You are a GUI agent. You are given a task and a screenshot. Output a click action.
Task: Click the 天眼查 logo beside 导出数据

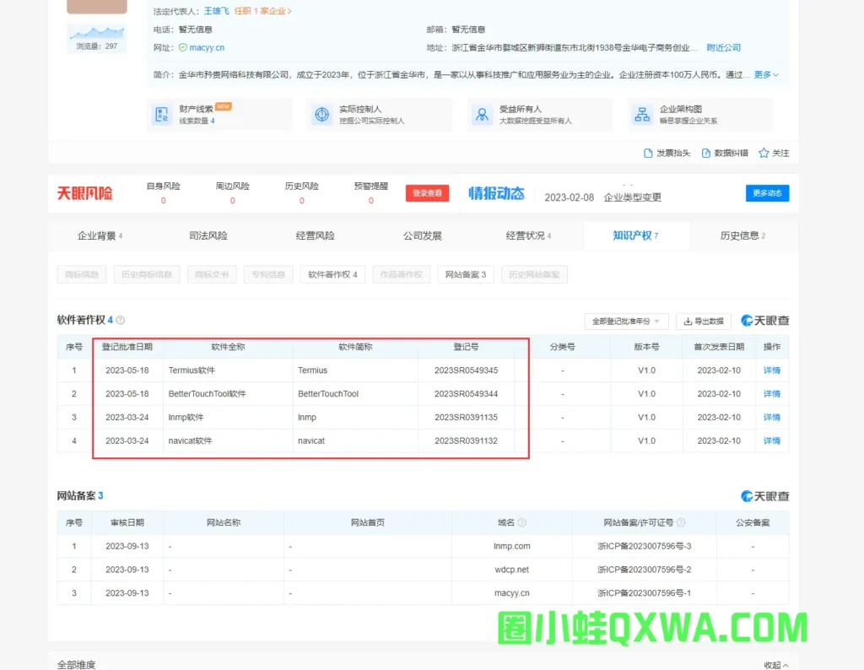pyautogui.click(x=764, y=321)
